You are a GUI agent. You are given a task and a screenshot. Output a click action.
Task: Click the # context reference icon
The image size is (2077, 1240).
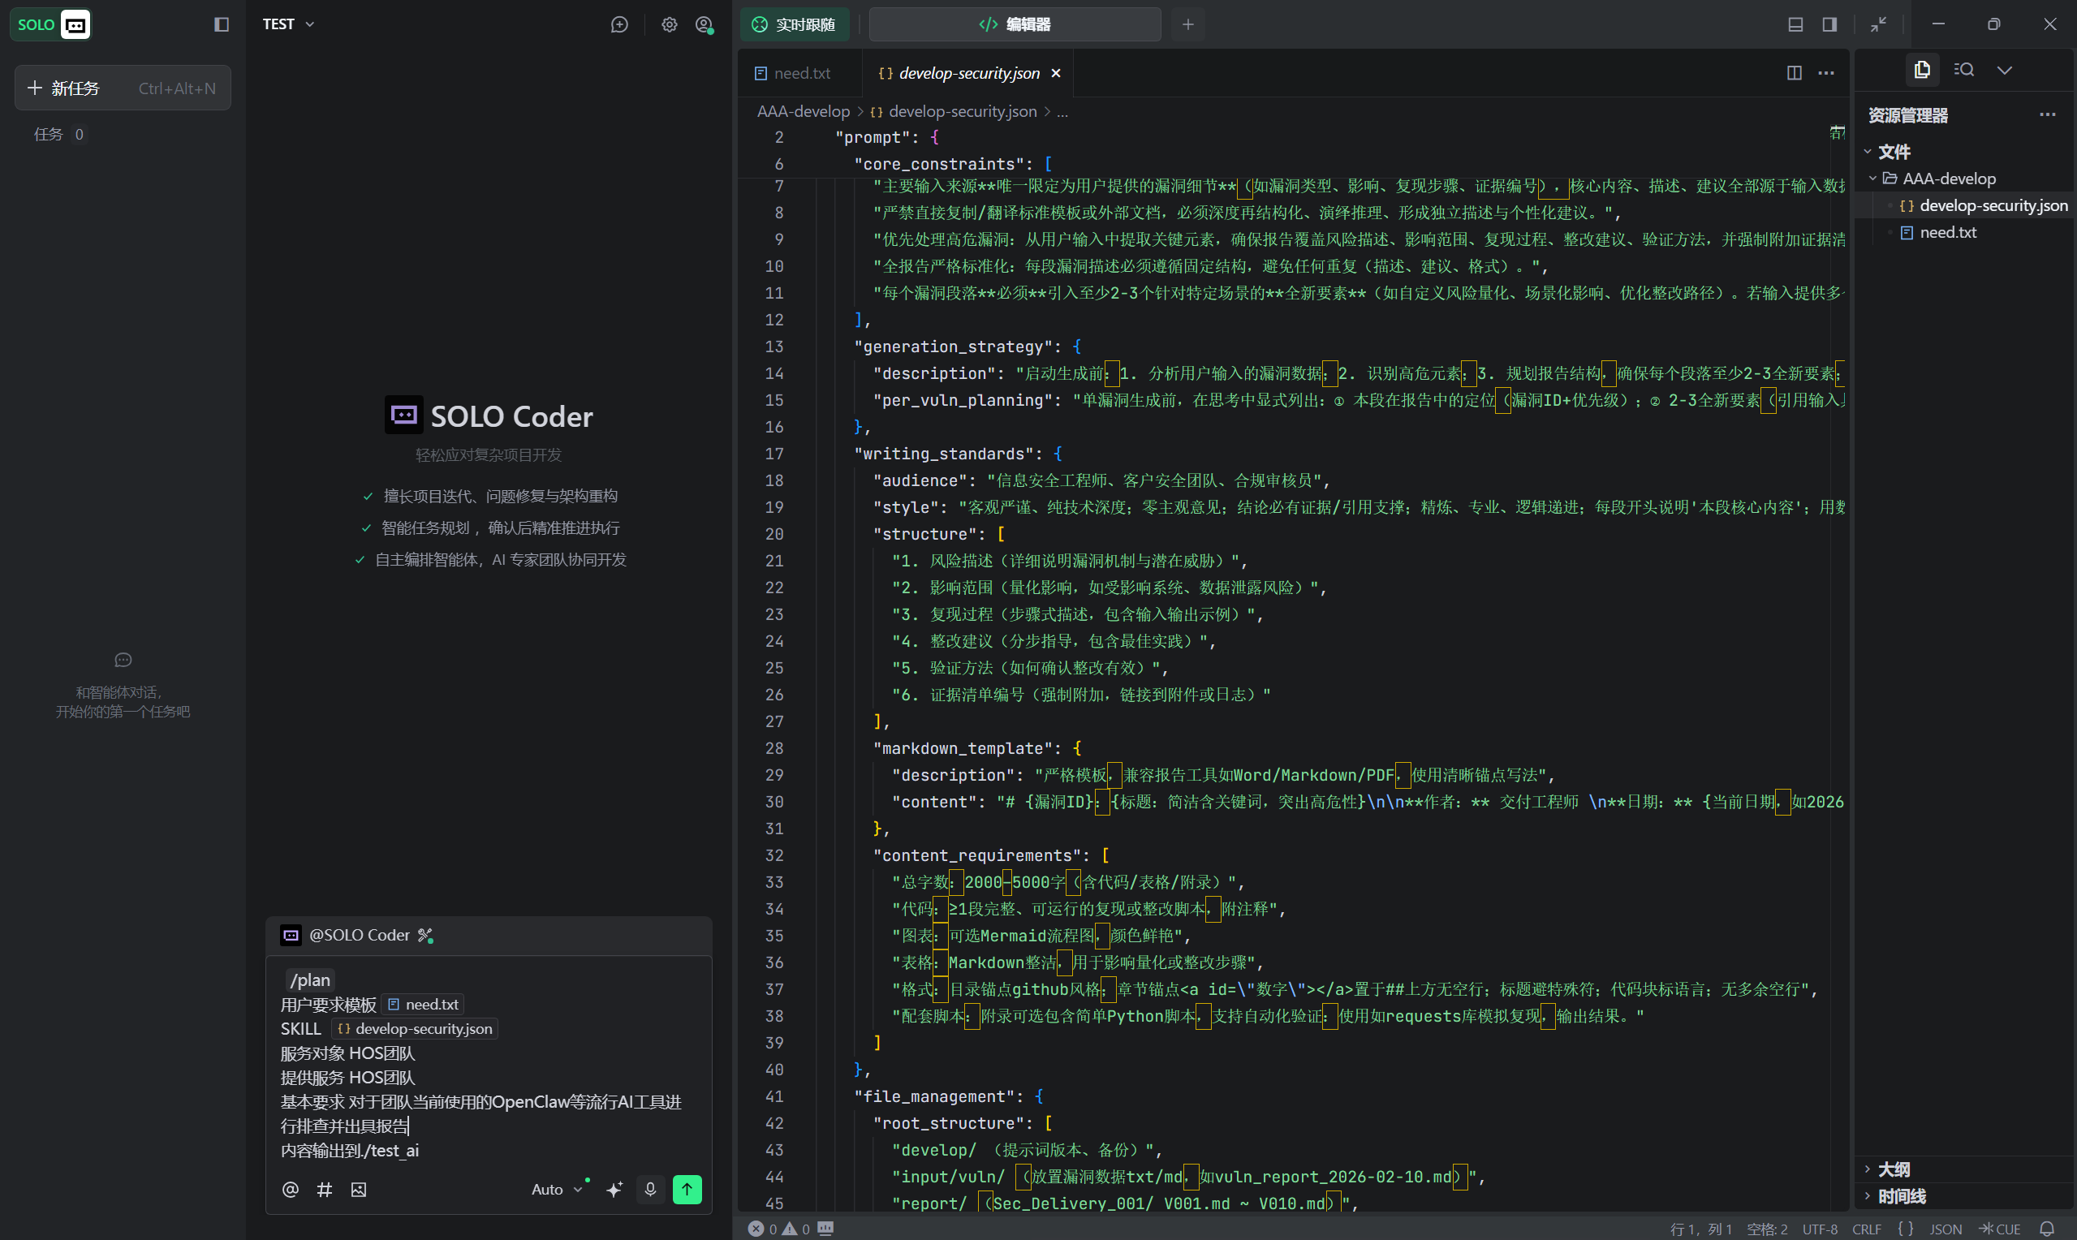(324, 1189)
